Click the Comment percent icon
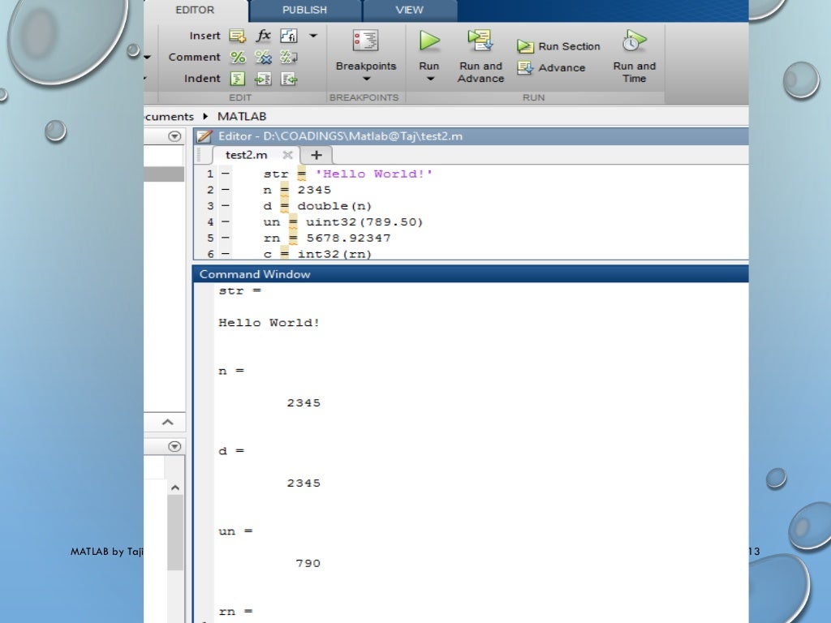Viewport: 831px width, 623px height. [x=238, y=58]
